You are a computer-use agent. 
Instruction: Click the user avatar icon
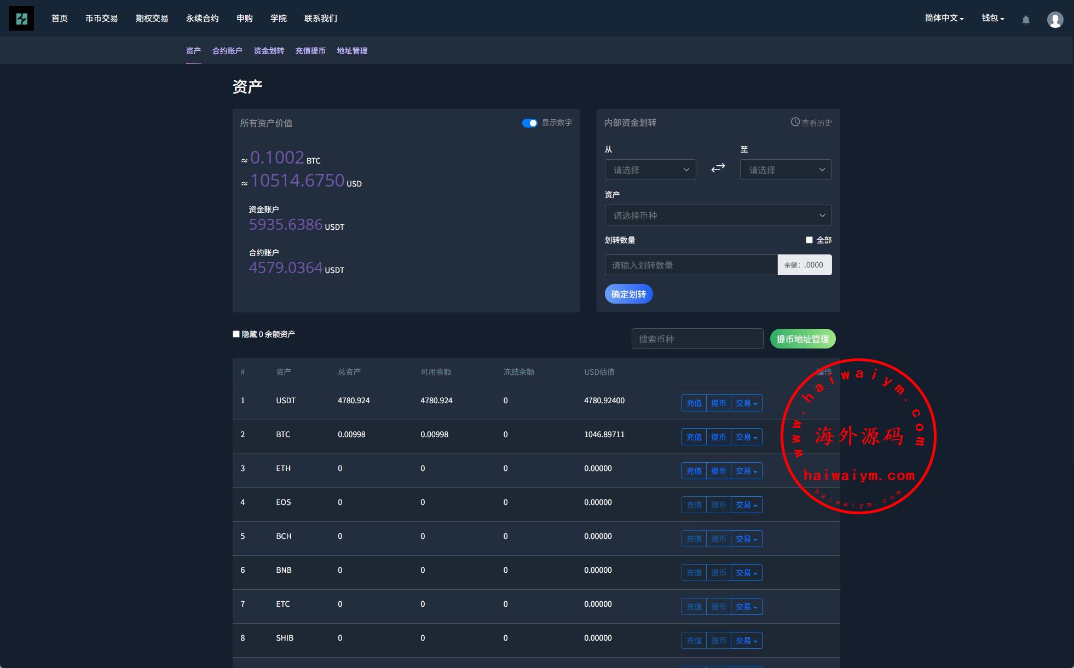coord(1055,20)
